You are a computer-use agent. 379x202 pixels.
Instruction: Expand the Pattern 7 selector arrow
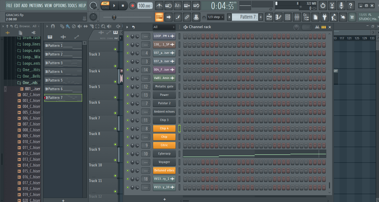[x=229, y=17]
